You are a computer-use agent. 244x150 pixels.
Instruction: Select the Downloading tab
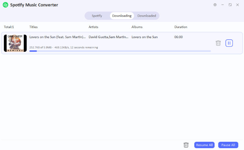[x=122, y=16]
